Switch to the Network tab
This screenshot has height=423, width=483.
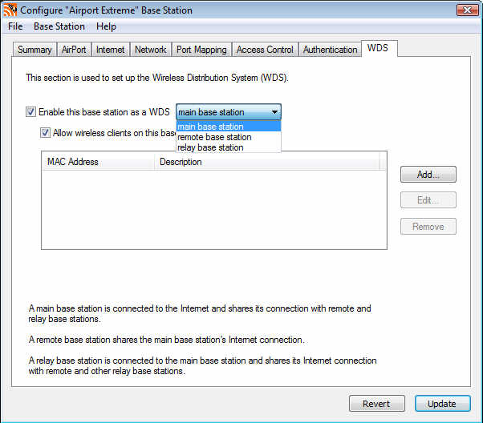(x=150, y=50)
